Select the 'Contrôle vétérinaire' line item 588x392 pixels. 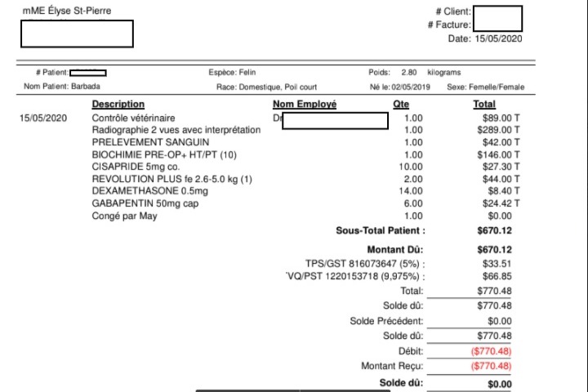[x=133, y=118]
